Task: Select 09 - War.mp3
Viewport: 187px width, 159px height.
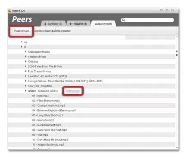Action: [x=91, y=135]
